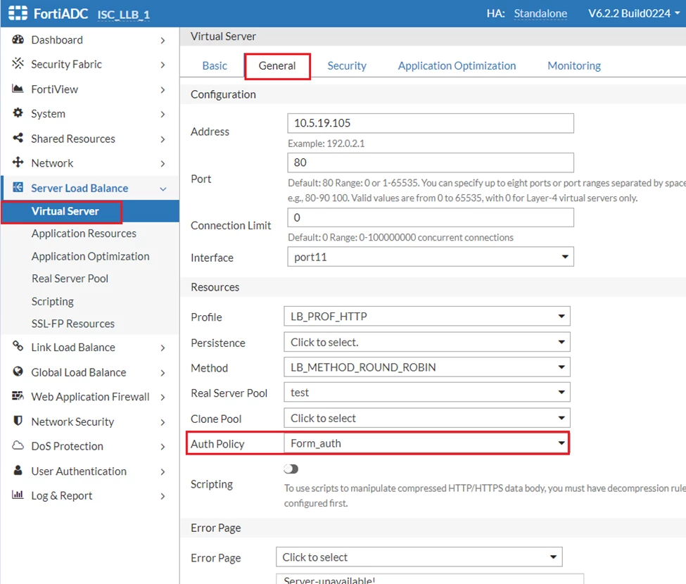Open the Method round robin dropdown
Screen dimensions: 686x584
pos(427,367)
